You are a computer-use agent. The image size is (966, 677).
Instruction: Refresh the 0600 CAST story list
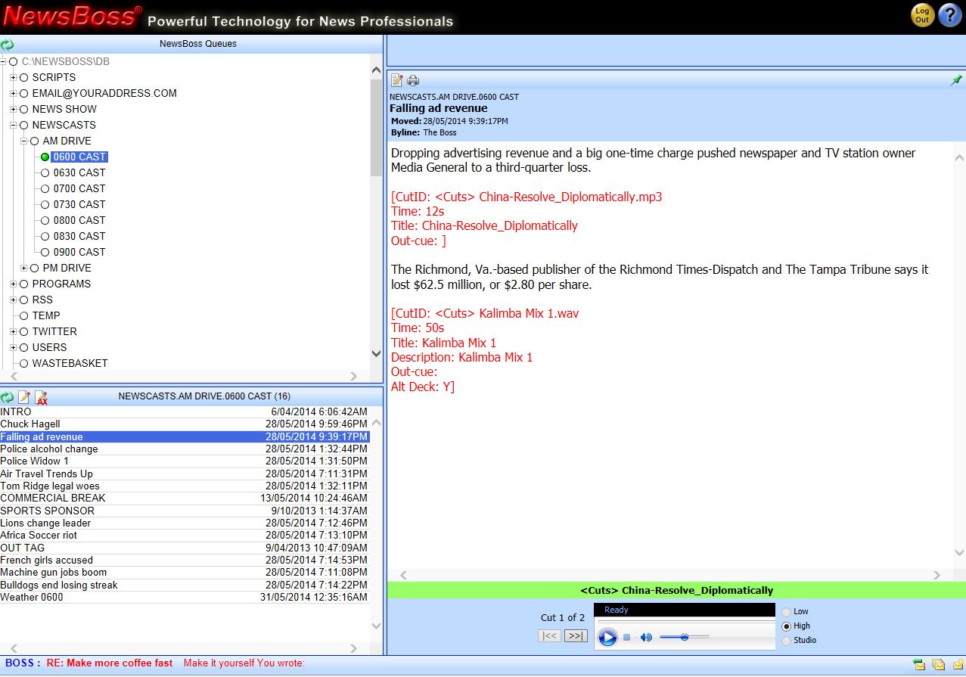8,397
